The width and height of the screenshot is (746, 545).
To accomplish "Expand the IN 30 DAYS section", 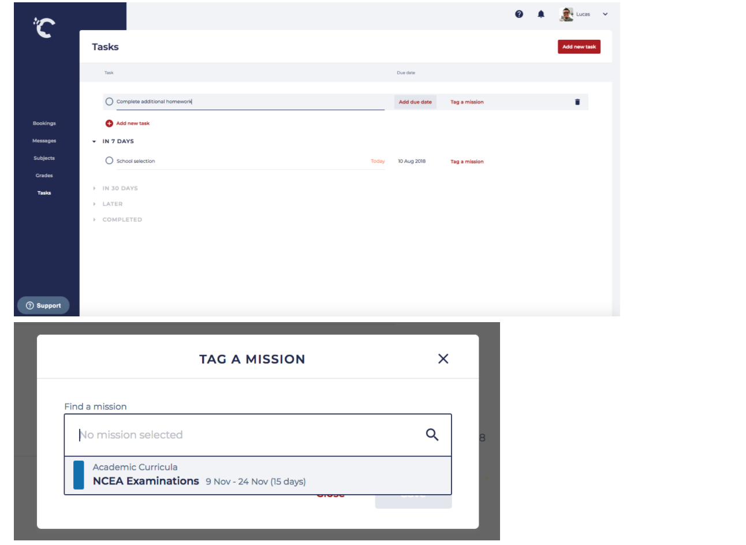I will [94, 189].
